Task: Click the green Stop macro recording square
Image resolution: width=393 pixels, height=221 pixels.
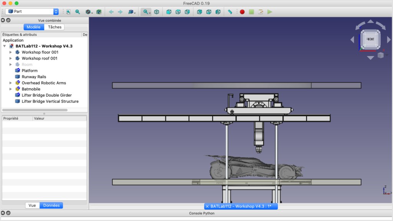Action: tap(251, 12)
